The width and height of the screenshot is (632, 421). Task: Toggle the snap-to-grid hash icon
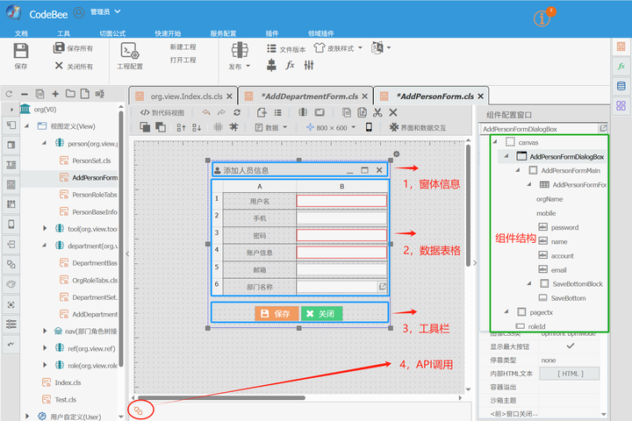pos(233,127)
